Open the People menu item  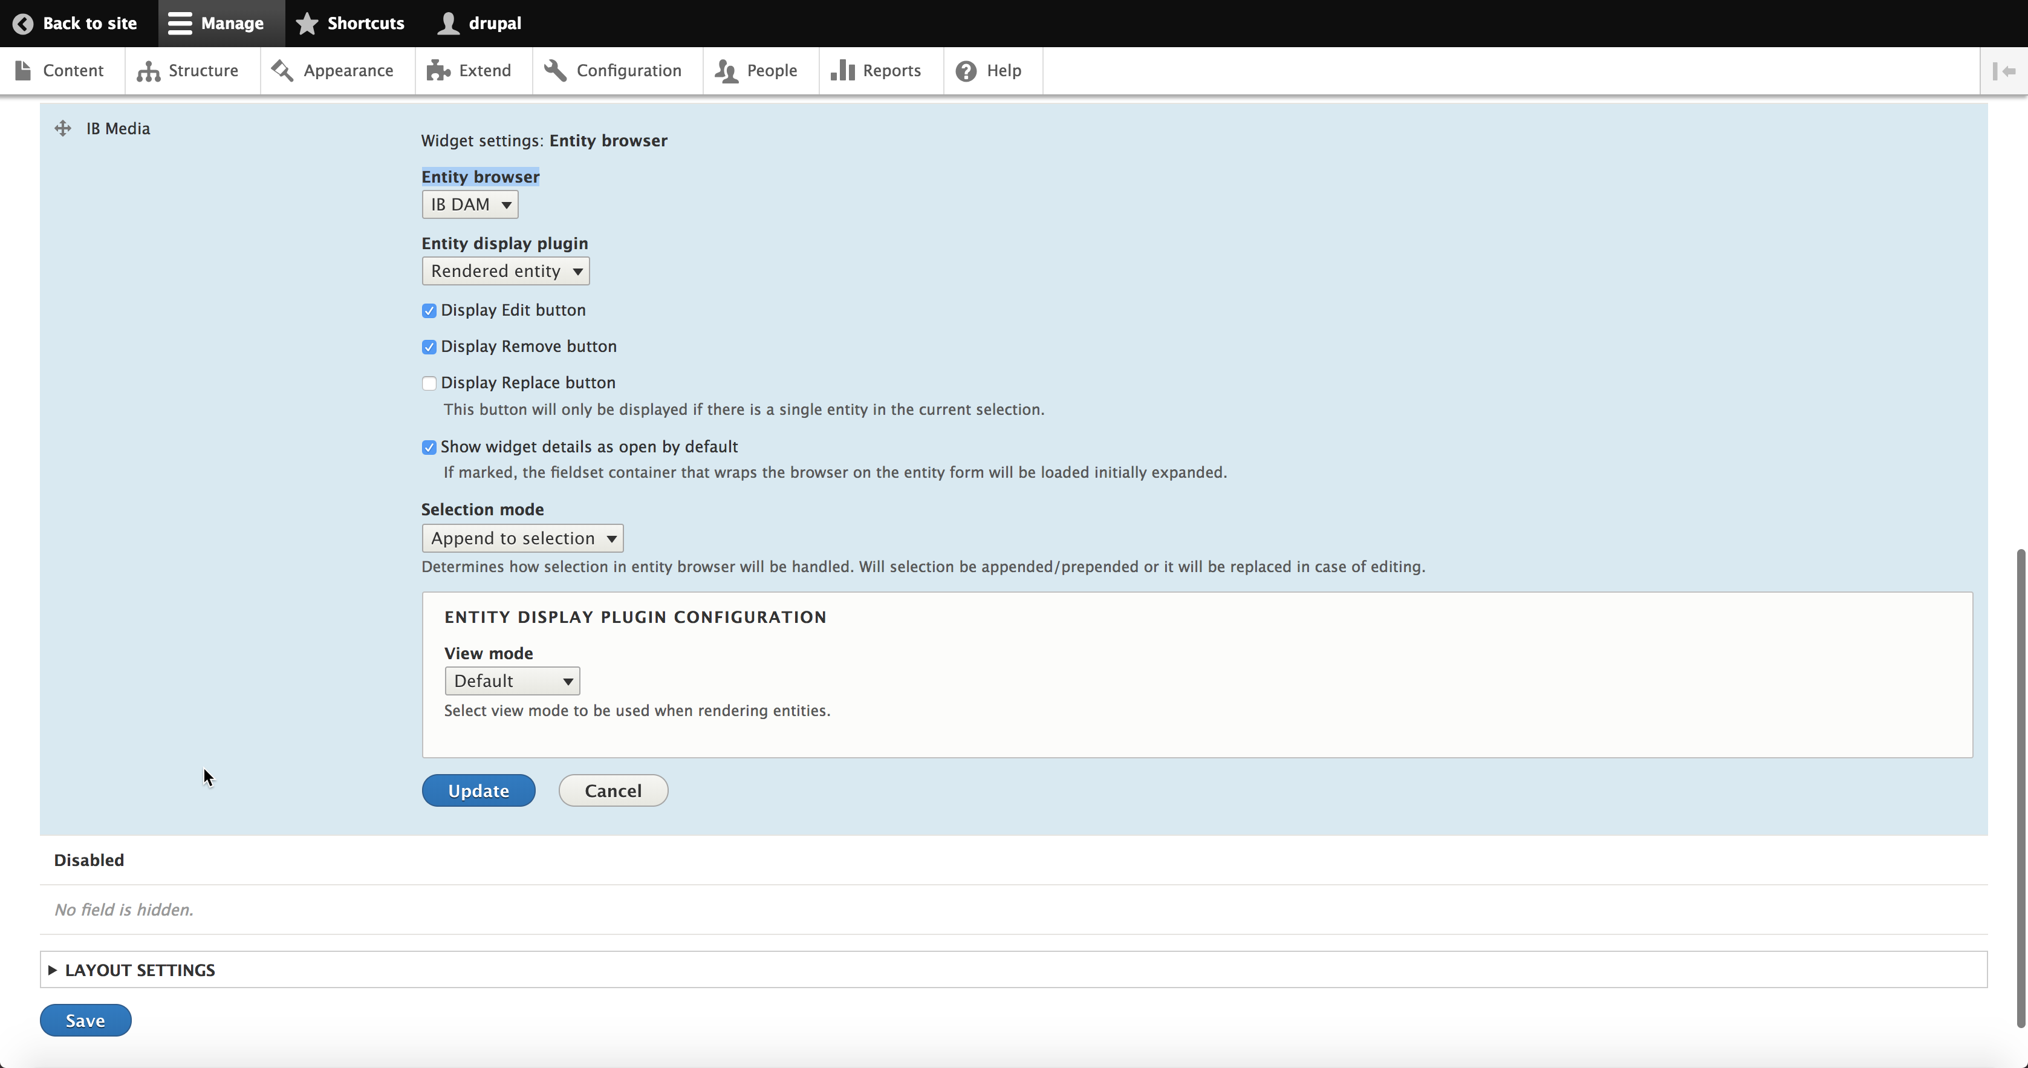(772, 71)
